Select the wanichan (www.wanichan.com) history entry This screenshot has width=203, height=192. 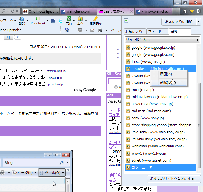tap(160, 146)
